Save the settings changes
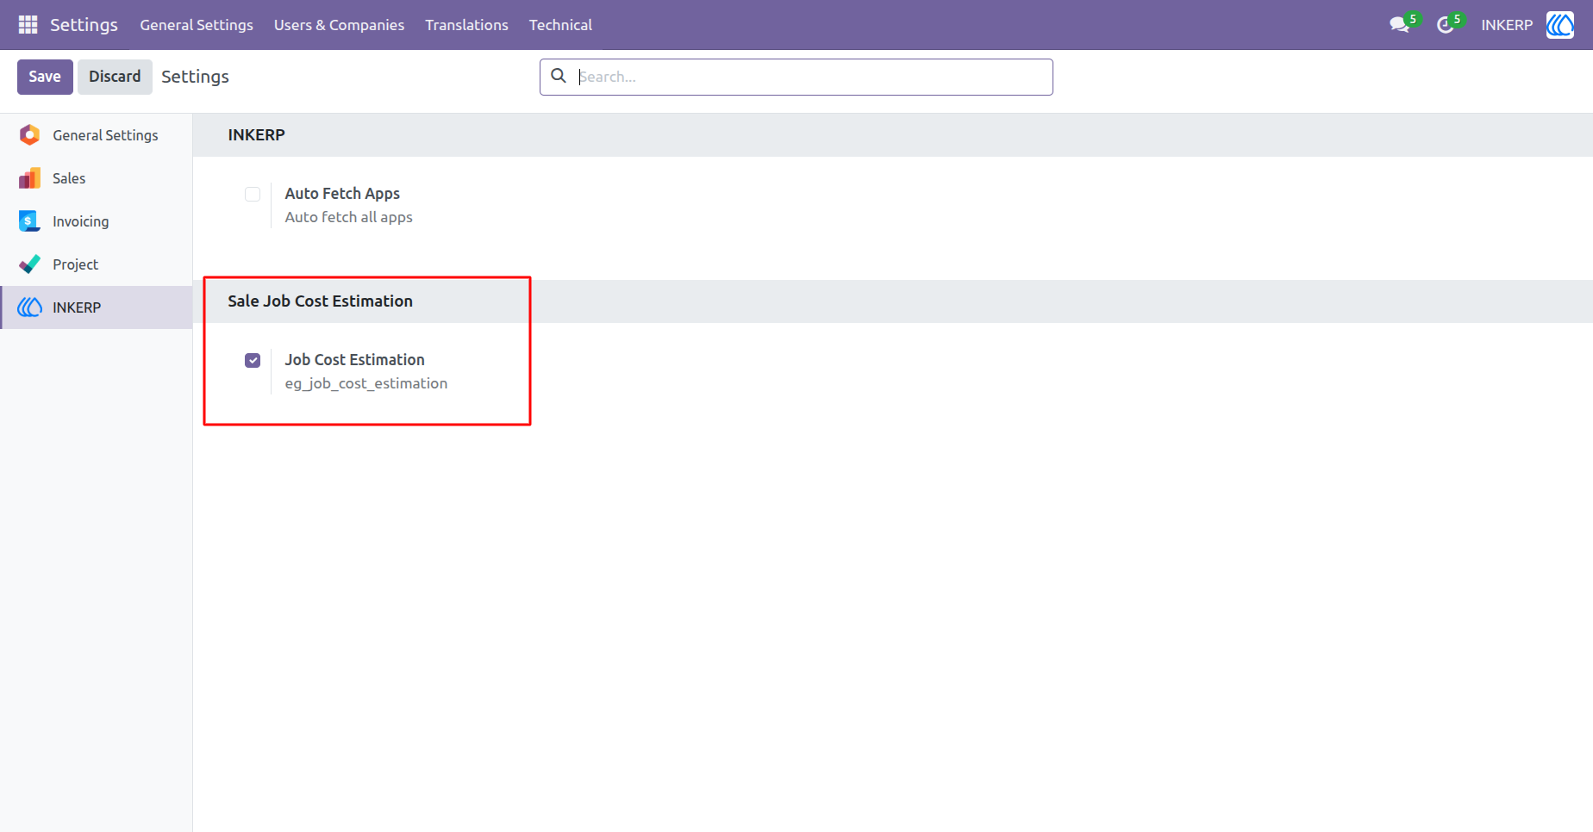The height and width of the screenshot is (832, 1593). click(x=45, y=77)
